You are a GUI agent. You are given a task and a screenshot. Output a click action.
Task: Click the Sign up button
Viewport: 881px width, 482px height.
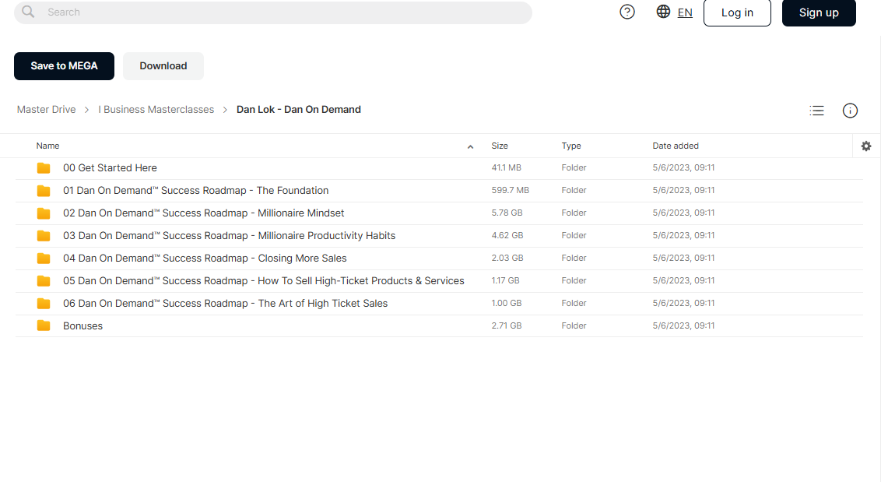[x=819, y=12]
